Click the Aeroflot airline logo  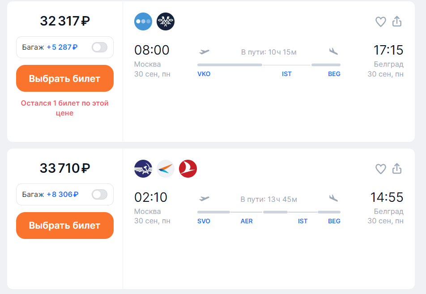pyautogui.click(x=143, y=169)
